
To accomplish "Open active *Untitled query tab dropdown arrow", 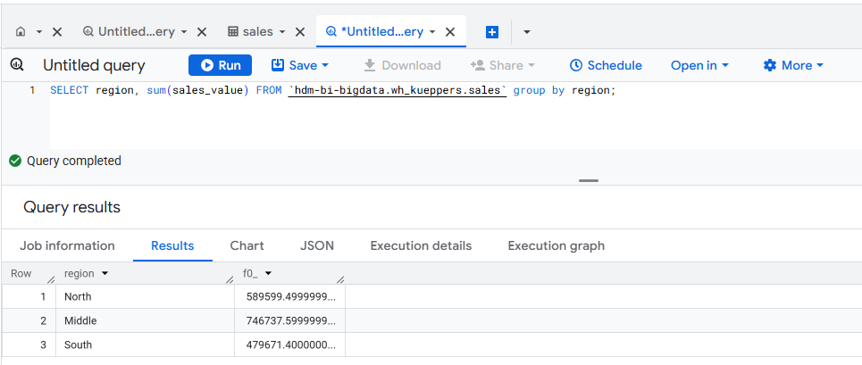I will [432, 32].
